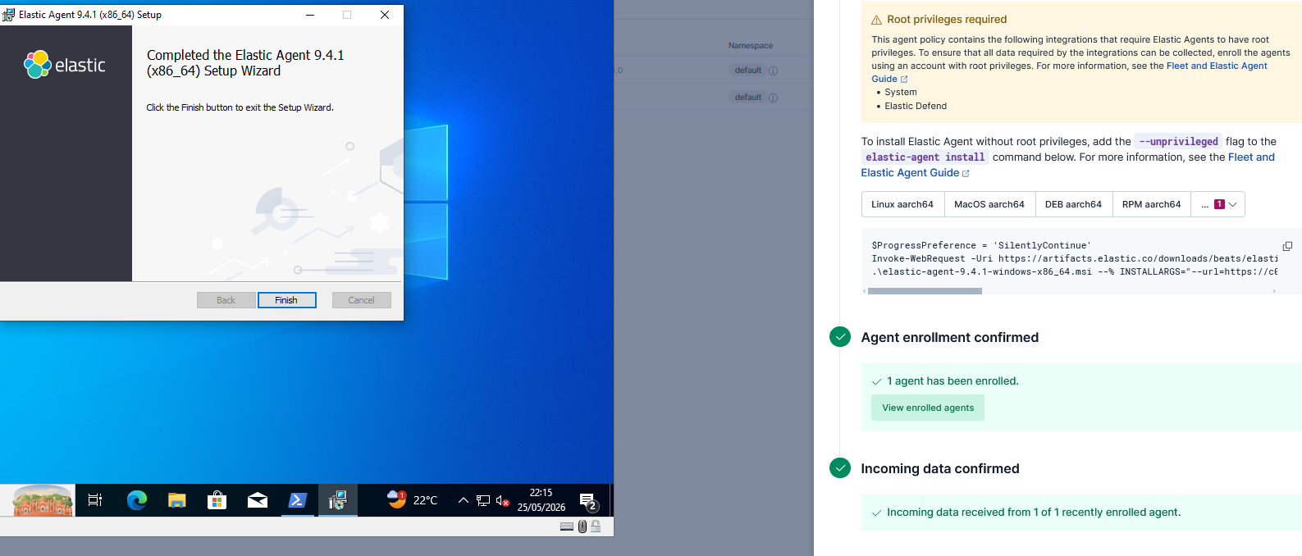
Task: Select the Linux aarch64 tab
Action: (902, 204)
